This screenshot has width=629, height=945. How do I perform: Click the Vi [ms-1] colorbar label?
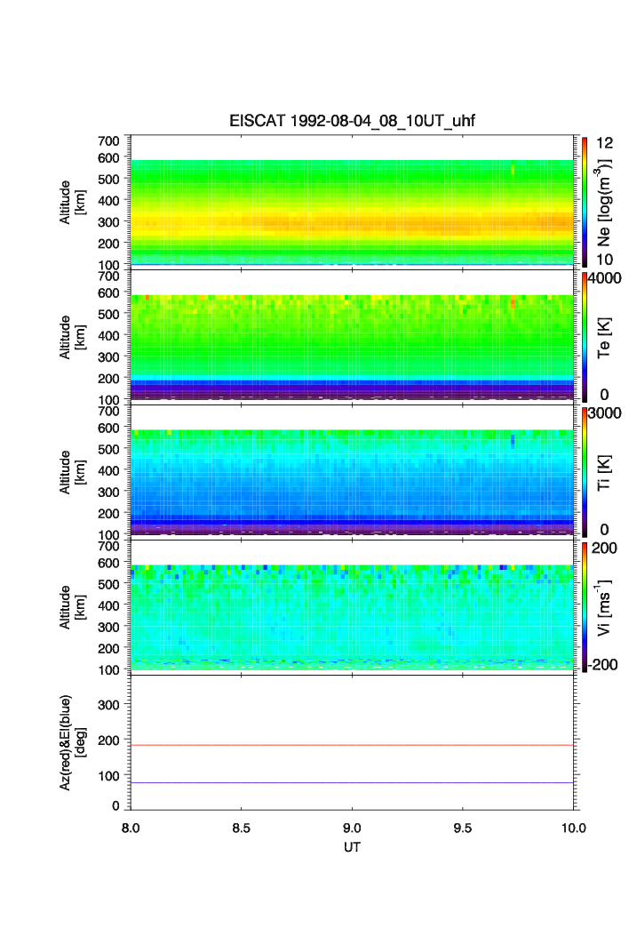(x=604, y=607)
